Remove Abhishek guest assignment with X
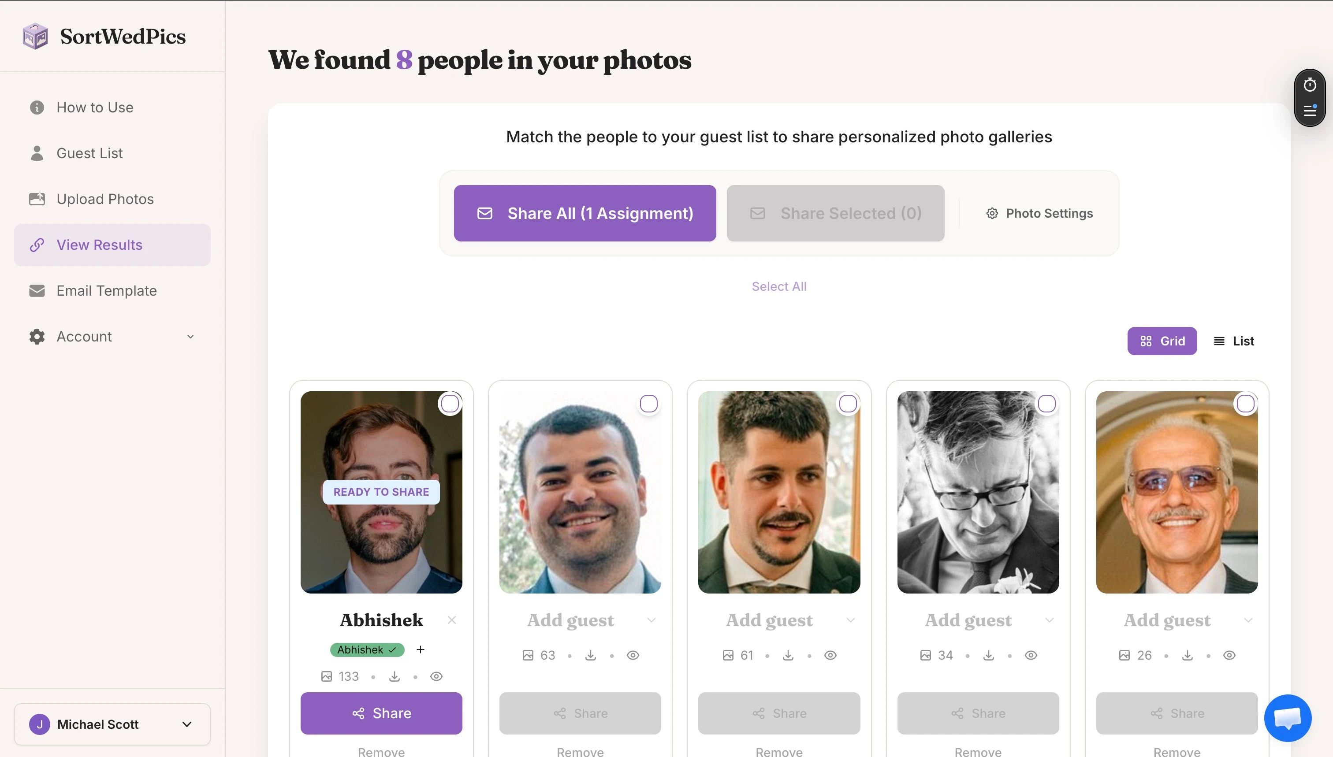Viewport: 1333px width, 757px height. pos(451,620)
